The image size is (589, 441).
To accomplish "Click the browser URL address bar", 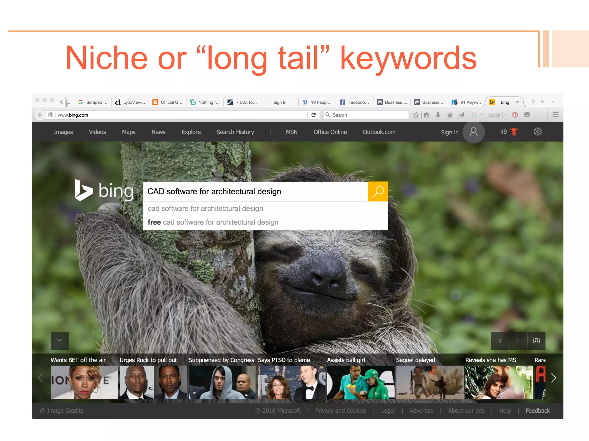I will (182, 115).
